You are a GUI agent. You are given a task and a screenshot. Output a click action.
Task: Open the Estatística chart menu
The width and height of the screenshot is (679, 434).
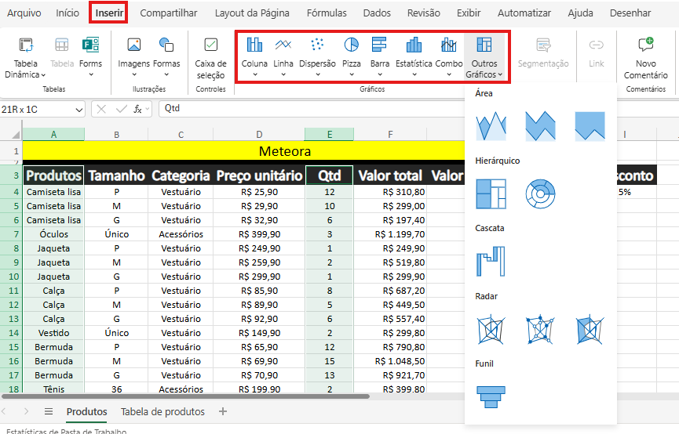tap(414, 57)
